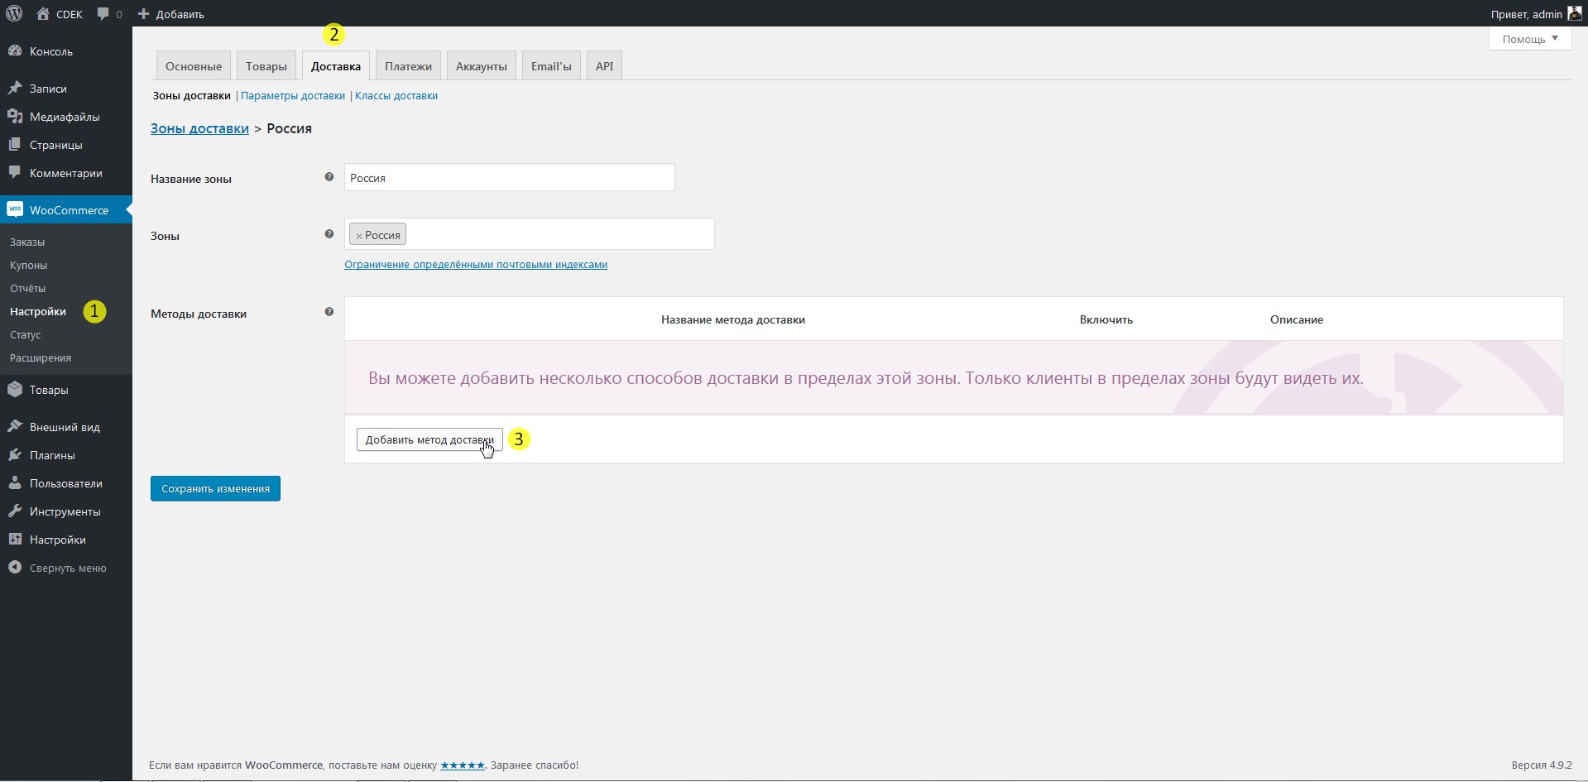Open the Email'ы tab

click(x=551, y=66)
